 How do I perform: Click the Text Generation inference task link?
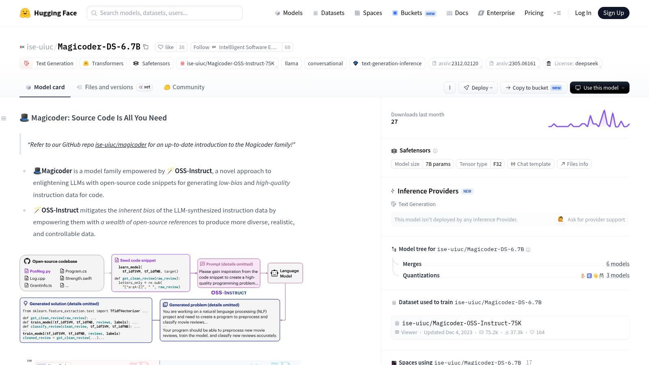coord(413,204)
